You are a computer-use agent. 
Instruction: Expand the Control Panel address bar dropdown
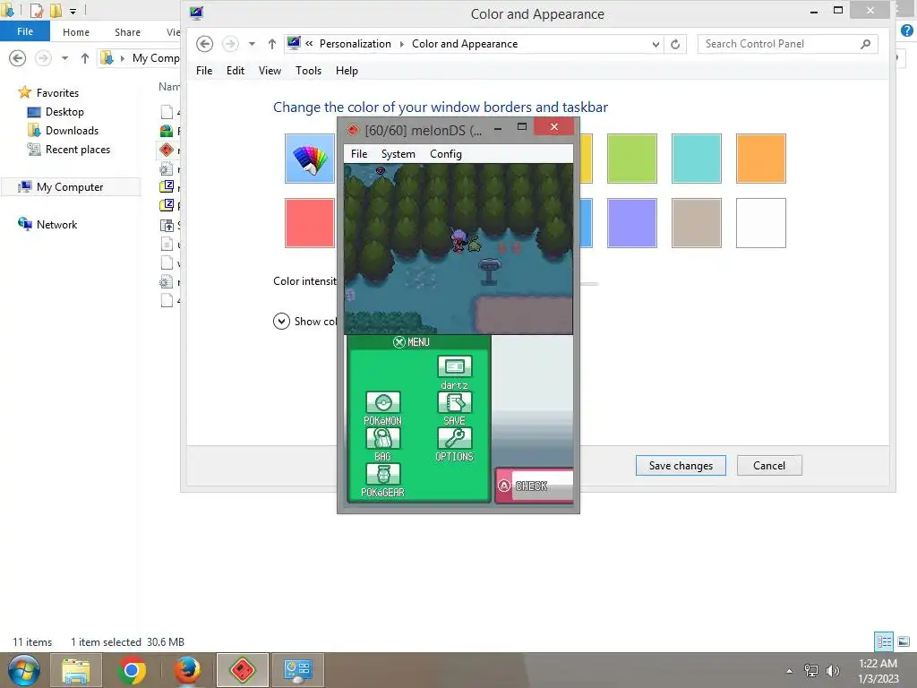[656, 44]
